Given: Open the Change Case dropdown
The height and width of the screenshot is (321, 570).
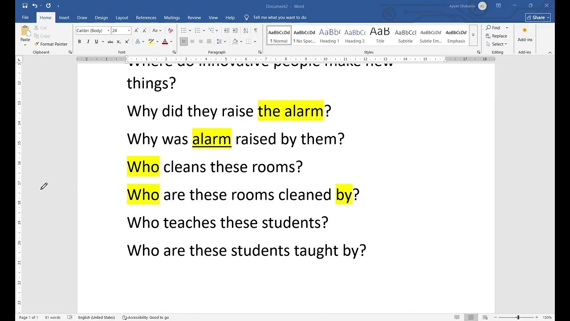Looking at the screenshot, I should click(157, 30).
